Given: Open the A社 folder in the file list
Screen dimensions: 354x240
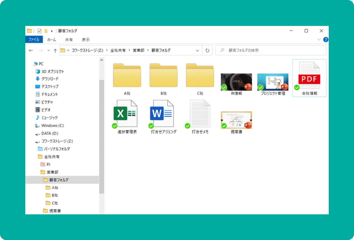Looking at the screenshot, I should [x=127, y=76].
